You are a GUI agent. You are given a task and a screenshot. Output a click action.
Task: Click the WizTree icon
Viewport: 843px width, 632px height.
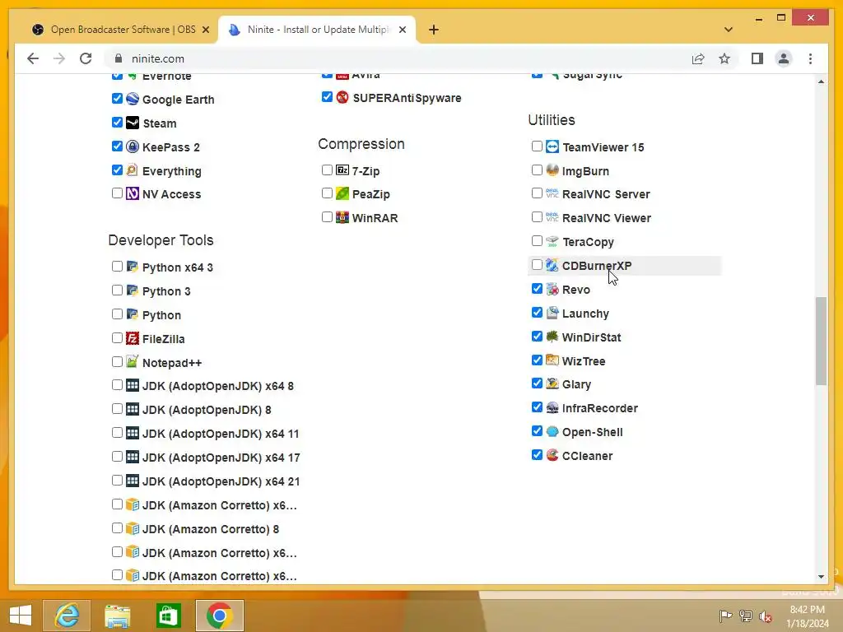(x=552, y=360)
